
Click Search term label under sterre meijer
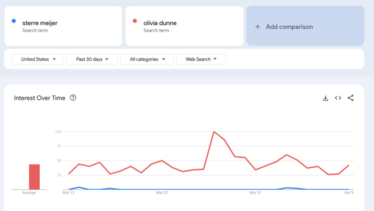(35, 30)
